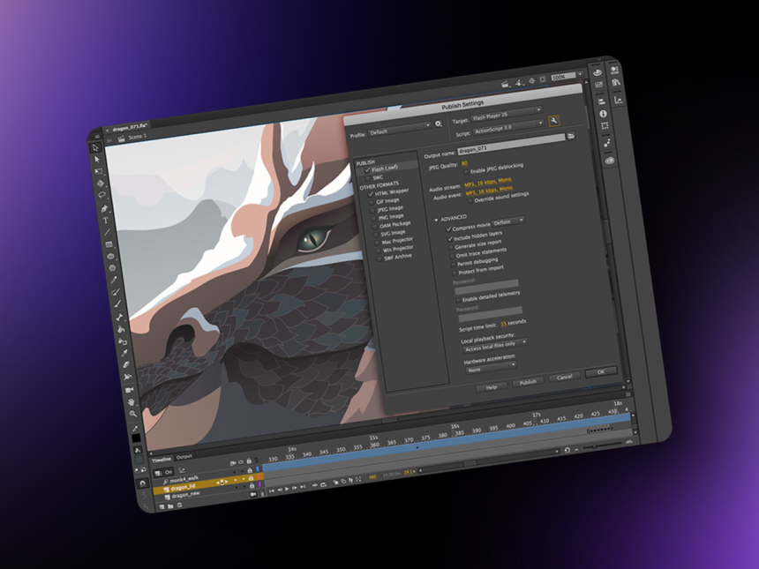This screenshot has width=759, height=569.
Task: Switch to the Output tab
Action: point(184,455)
